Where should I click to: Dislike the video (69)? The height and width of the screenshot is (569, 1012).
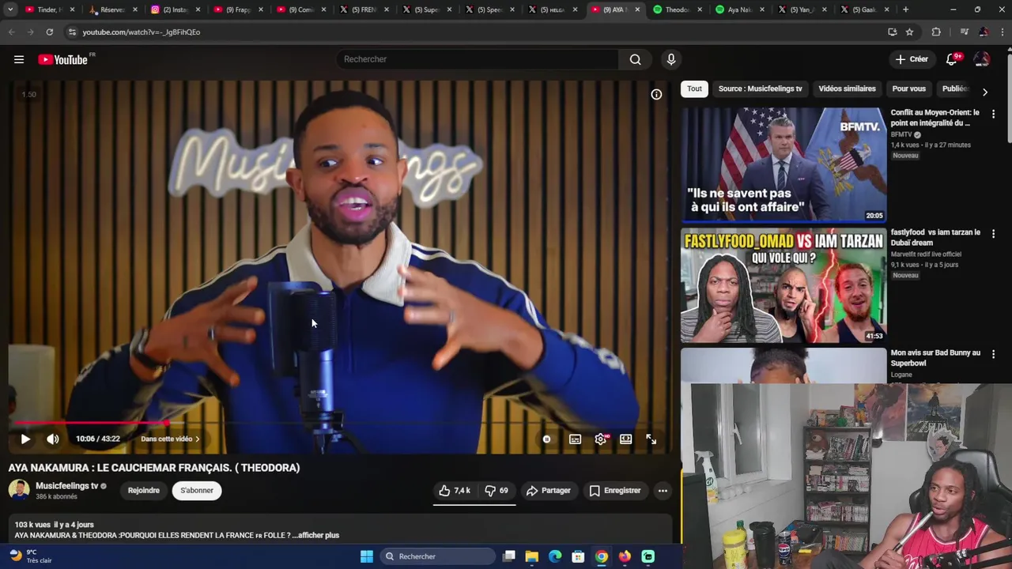pos(497,491)
